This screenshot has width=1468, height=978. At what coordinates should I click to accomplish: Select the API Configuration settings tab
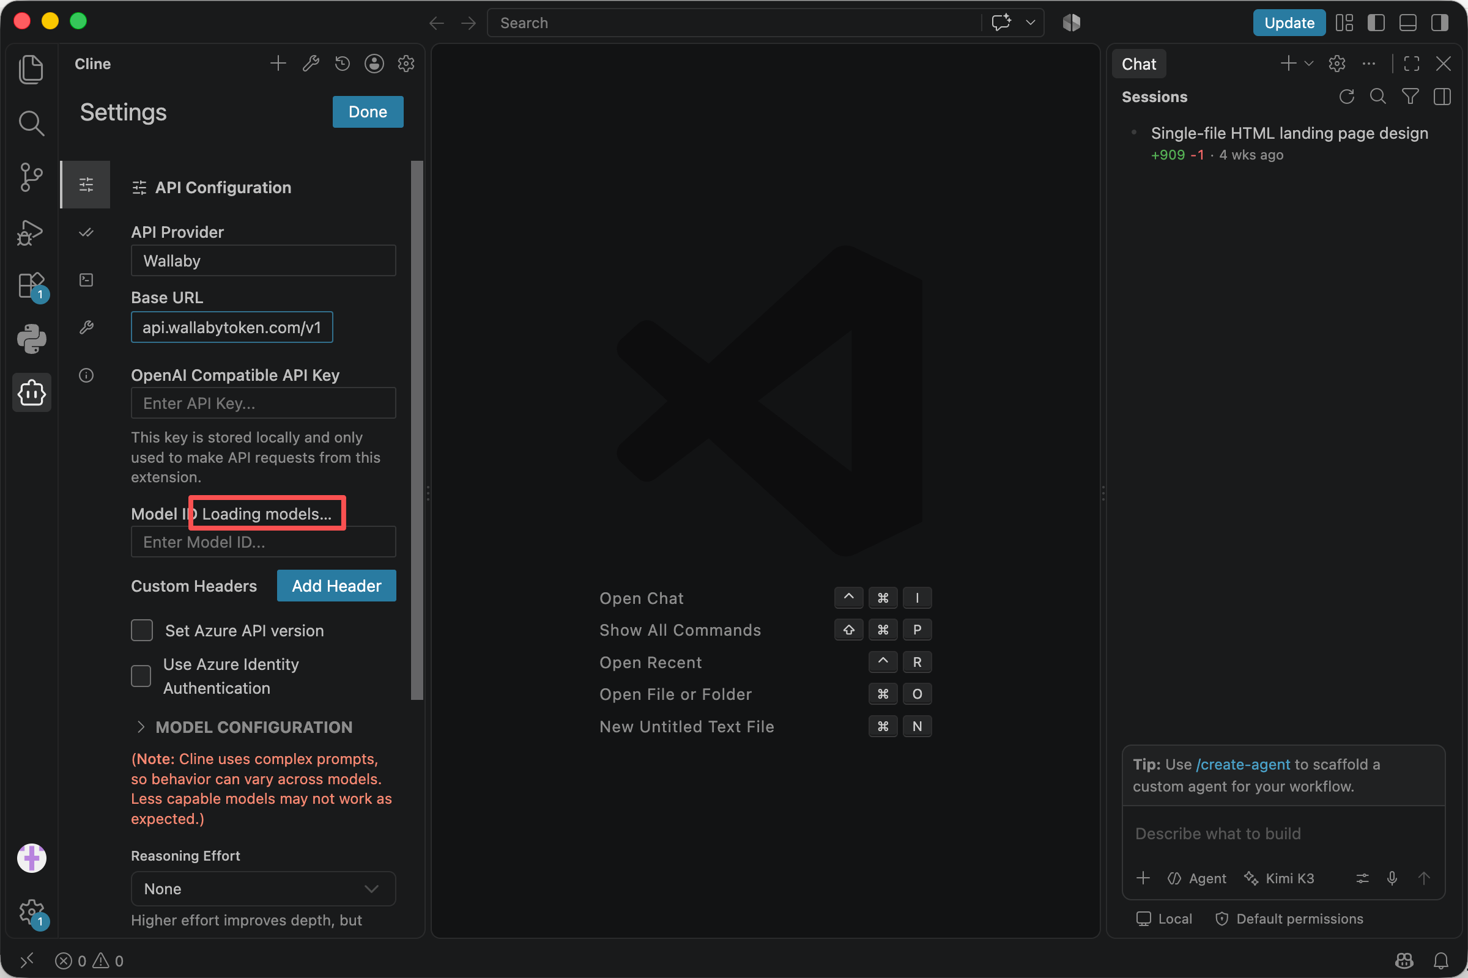coord(86,185)
